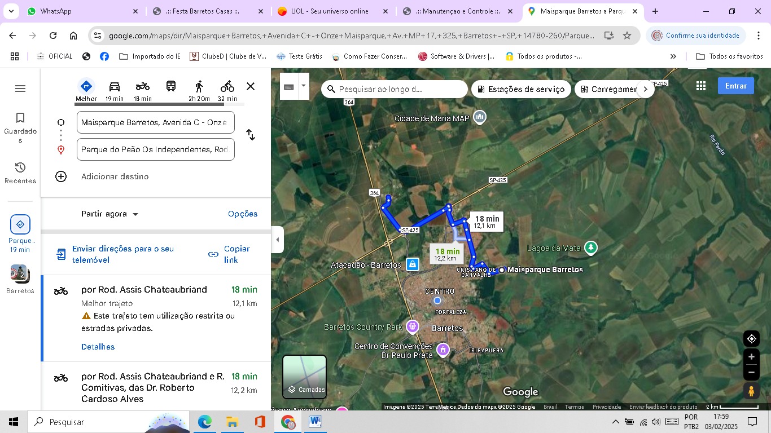The height and width of the screenshot is (433, 771).
Task: Go to the browser home page
Action: click(73, 36)
